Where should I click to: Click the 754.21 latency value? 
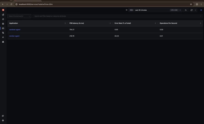coord(72,30)
